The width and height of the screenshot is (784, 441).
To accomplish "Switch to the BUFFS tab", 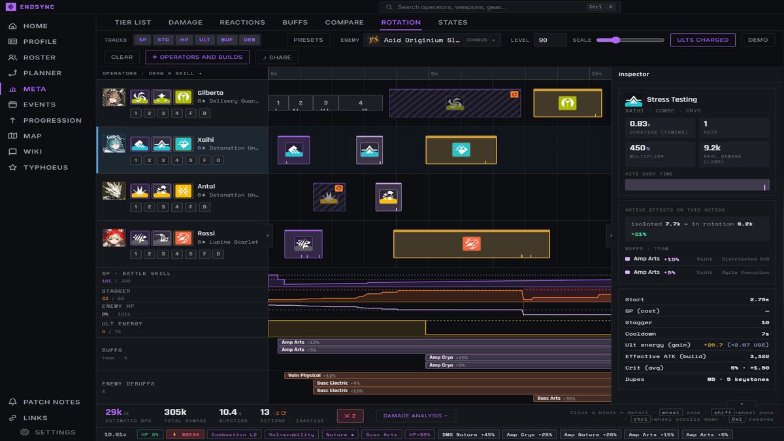I will coord(295,22).
